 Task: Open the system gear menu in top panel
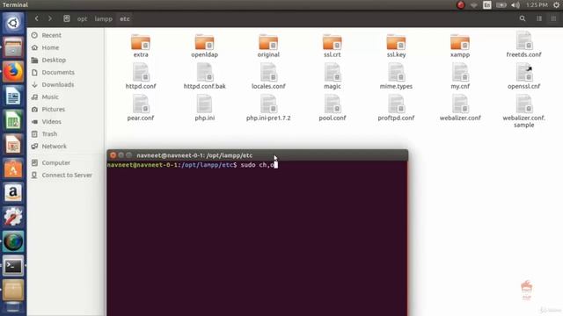coord(556,5)
